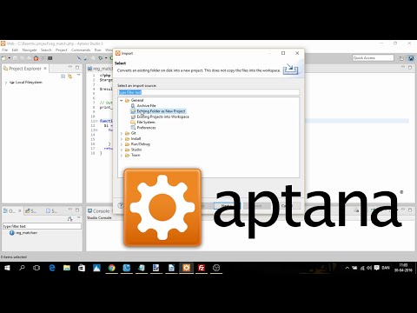Open Project Explorer view menu arrow
This screenshot has width=417, height=313.
click(78, 75)
